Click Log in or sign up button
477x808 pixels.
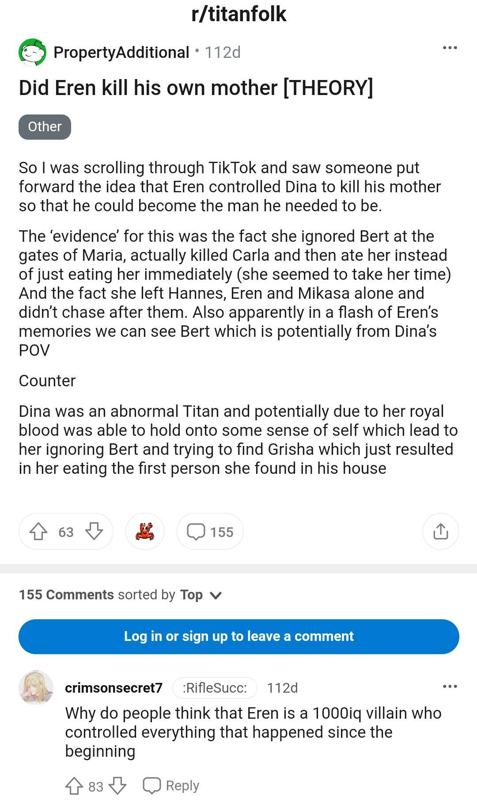pyautogui.click(x=238, y=636)
